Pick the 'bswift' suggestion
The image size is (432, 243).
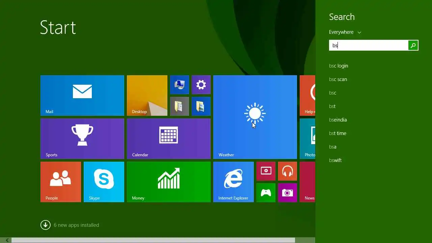[335, 160]
